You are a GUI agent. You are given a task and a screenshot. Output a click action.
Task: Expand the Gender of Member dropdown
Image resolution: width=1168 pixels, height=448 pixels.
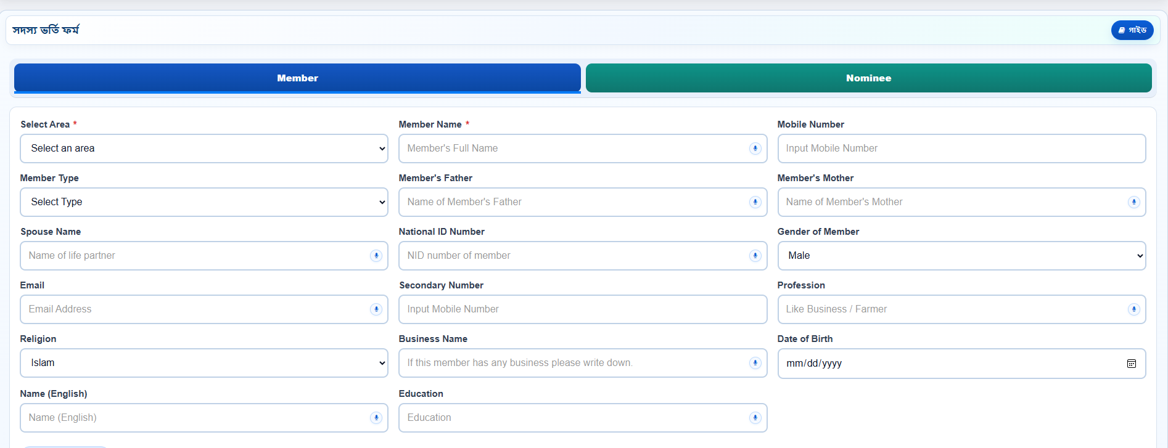pos(961,256)
